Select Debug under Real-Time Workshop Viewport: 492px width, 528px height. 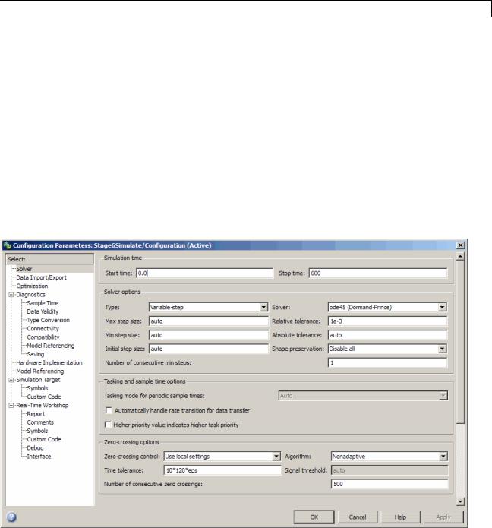click(x=35, y=448)
